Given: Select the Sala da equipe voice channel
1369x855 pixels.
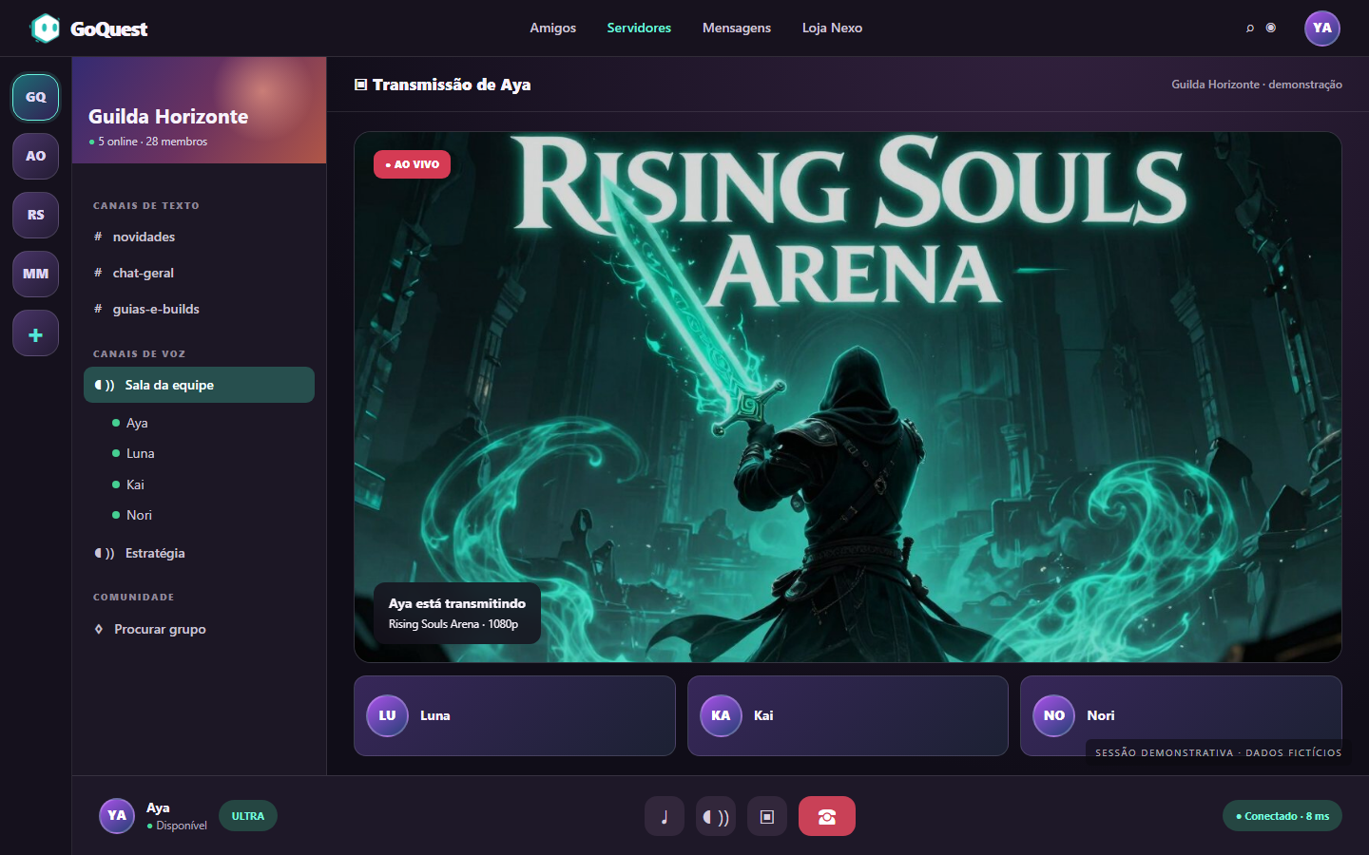Looking at the screenshot, I should [199, 385].
